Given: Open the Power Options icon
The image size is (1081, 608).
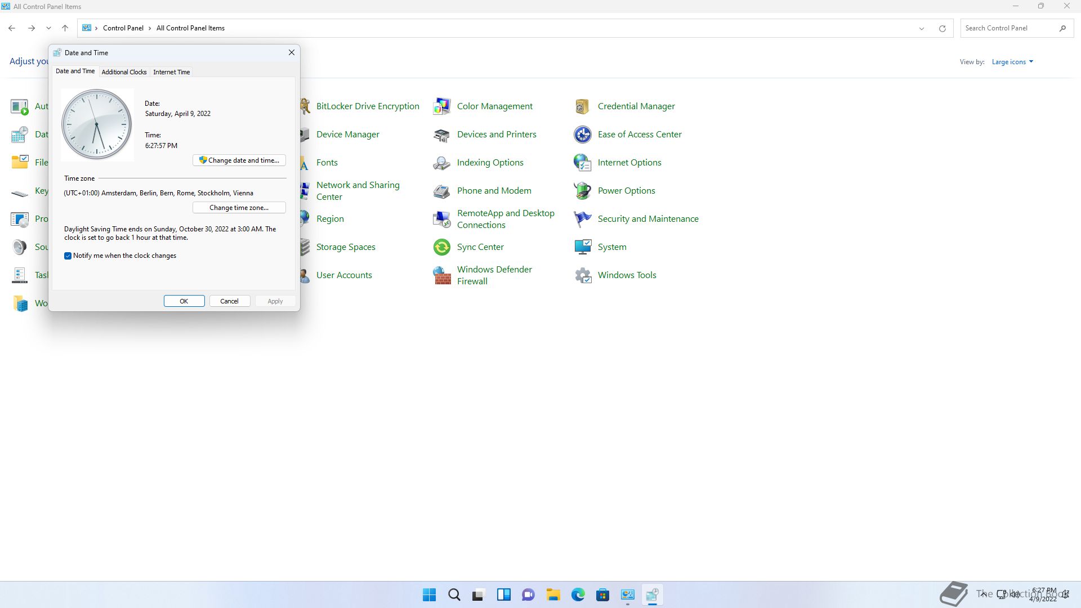Looking at the screenshot, I should click(x=582, y=190).
